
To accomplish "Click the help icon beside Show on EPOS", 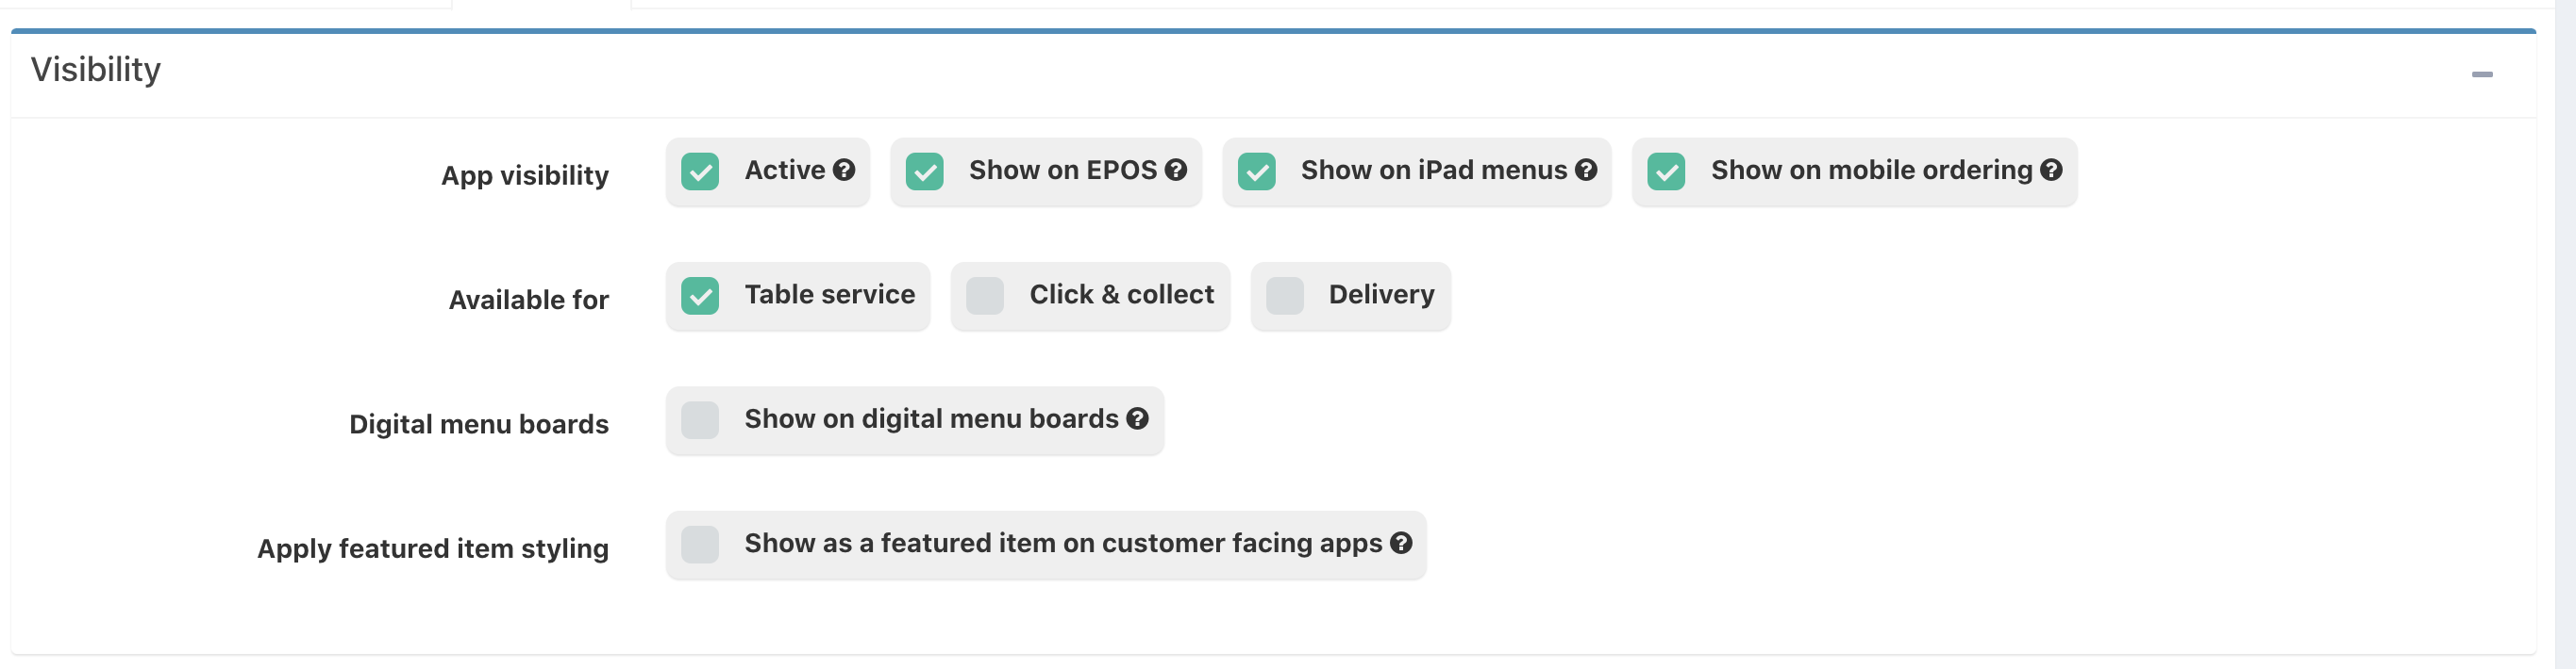I will (x=1176, y=171).
